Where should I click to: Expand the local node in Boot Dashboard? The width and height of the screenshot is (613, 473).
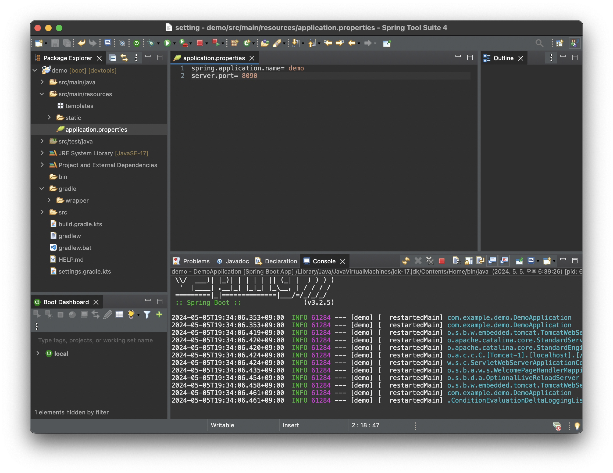(38, 353)
